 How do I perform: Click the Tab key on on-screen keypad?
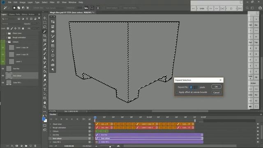(x=256, y=42)
